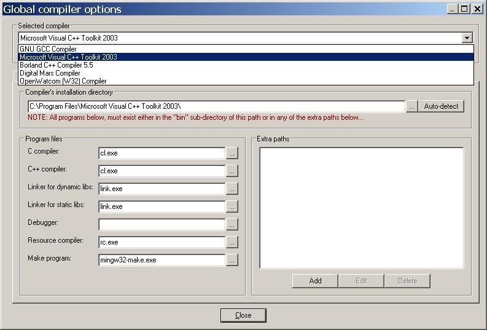
Task: Browse for the C++ compiler executable
Action: [x=232, y=171]
